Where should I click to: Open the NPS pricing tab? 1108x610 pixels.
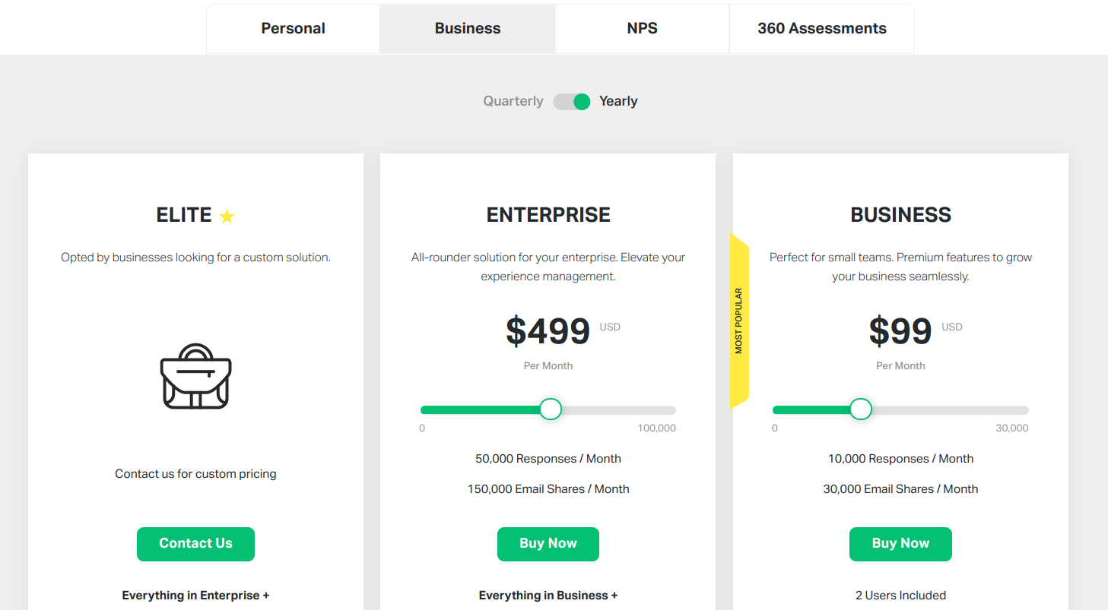click(x=642, y=29)
